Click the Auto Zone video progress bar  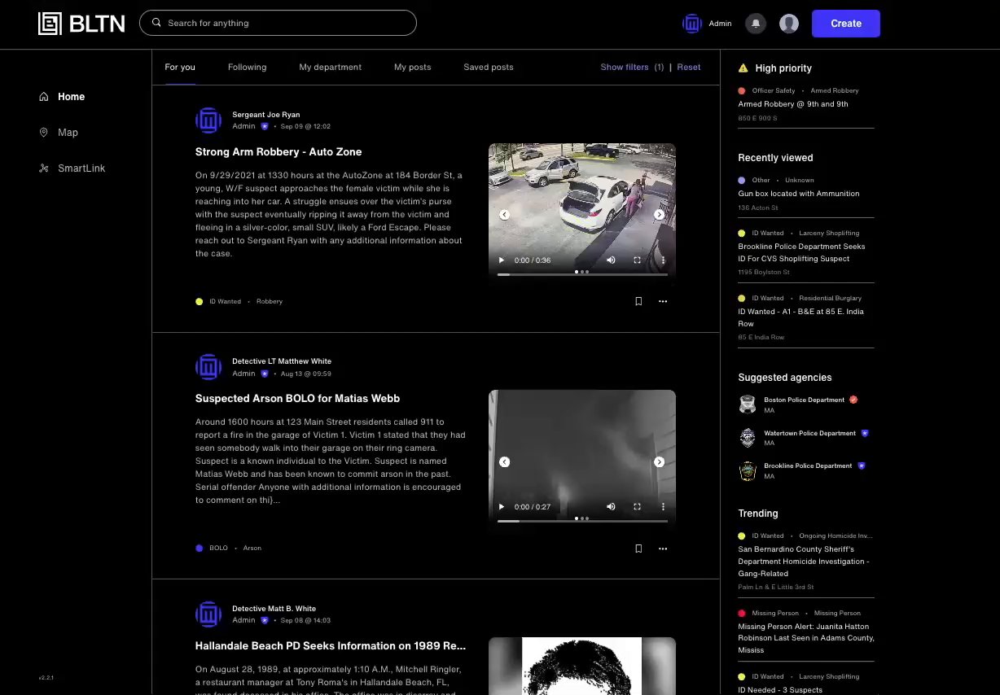582,275
